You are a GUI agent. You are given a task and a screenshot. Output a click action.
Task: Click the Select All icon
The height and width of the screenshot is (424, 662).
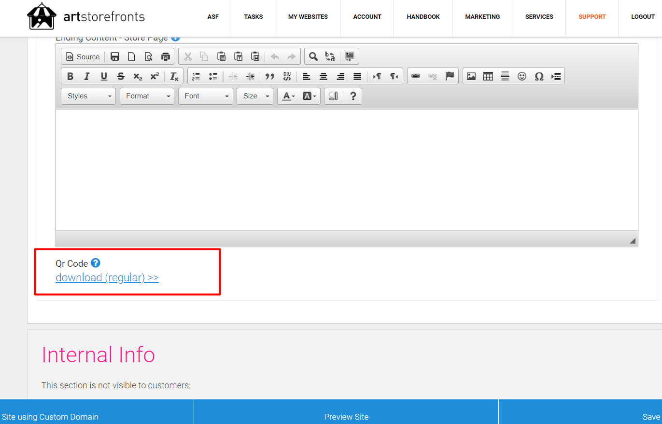click(x=350, y=56)
